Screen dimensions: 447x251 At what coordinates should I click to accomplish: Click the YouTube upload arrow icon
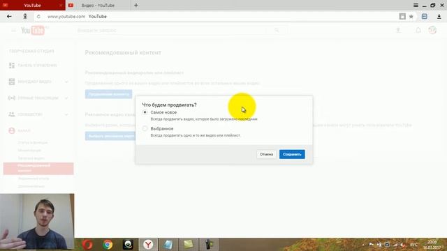pos(398,30)
